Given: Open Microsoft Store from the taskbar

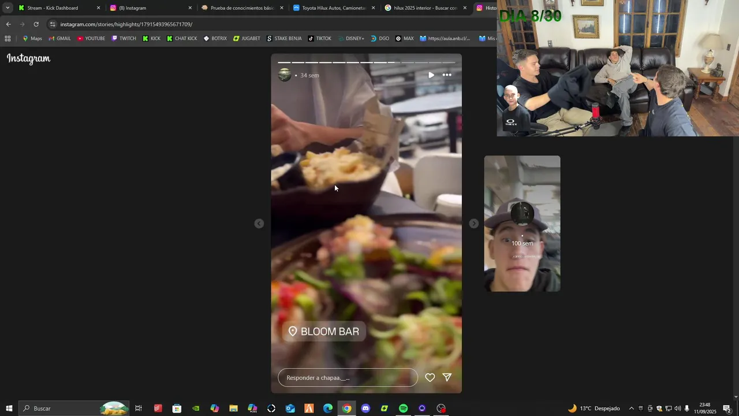Looking at the screenshot, I should (177, 408).
